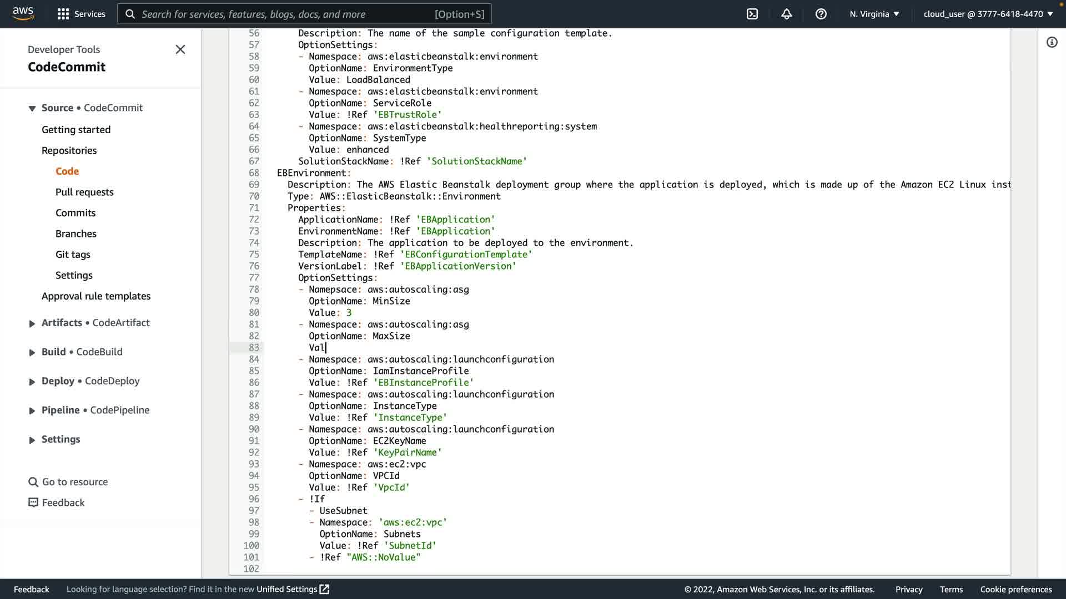1066x599 pixels.
Task: Open the info panel icon at right edge
Action: point(1052,42)
